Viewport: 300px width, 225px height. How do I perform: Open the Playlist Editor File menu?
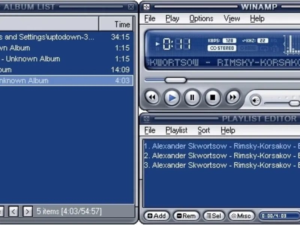pos(150,130)
